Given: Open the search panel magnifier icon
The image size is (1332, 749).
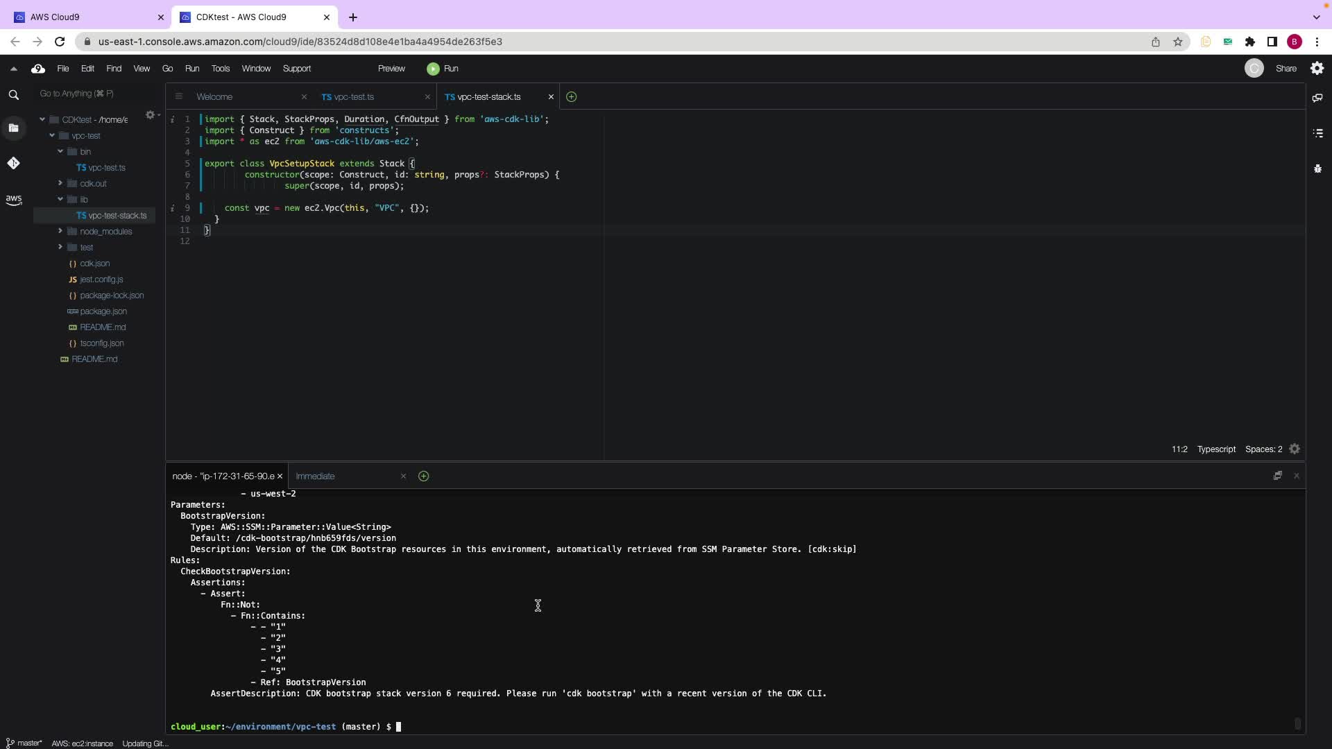Looking at the screenshot, I should tap(13, 95).
